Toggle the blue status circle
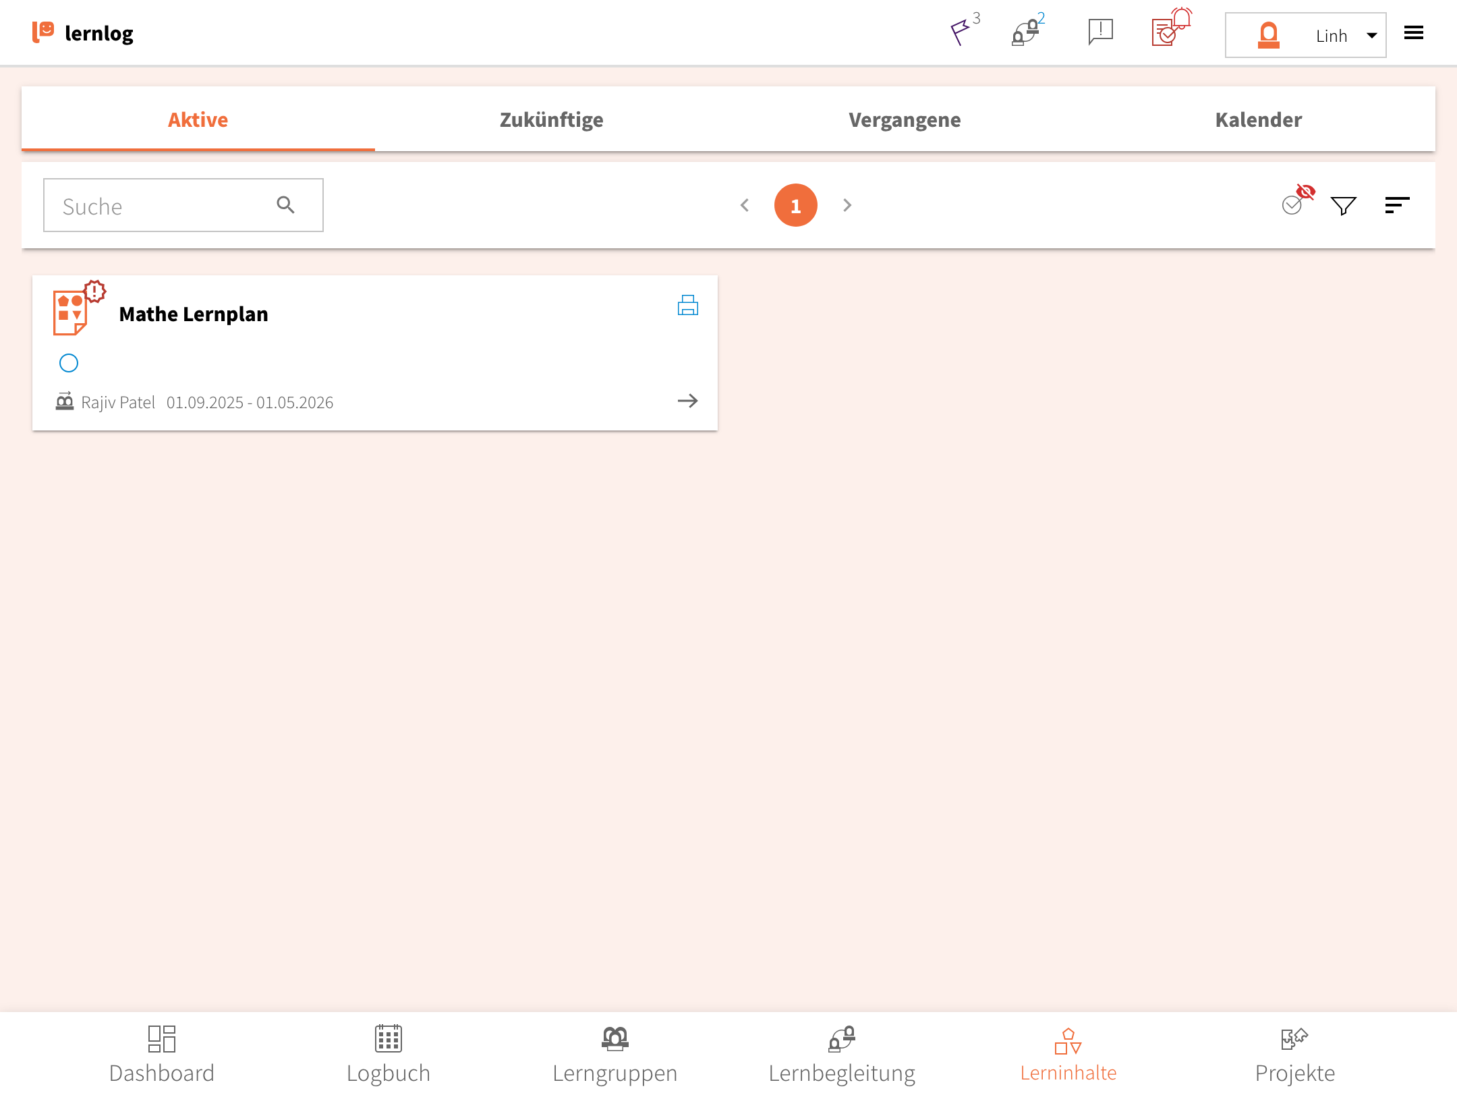 (69, 363)
